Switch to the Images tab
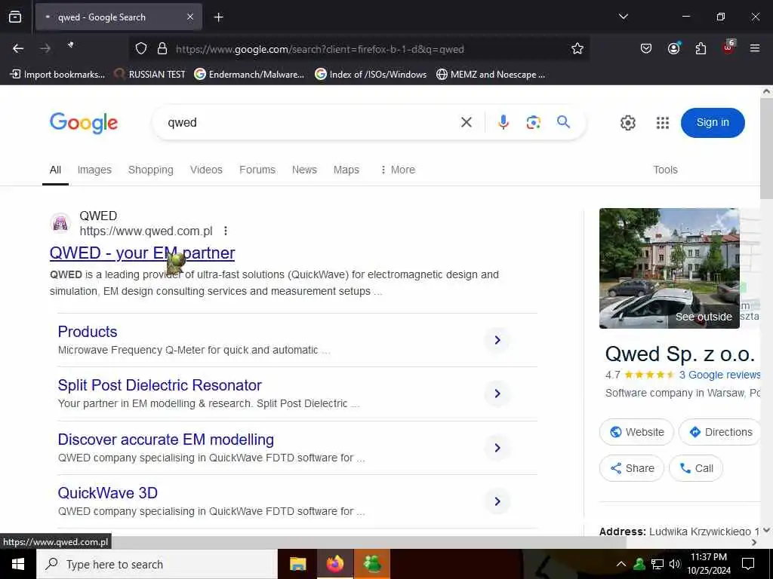The height and width of the screenshot is (579, 773). click(94, 170)
